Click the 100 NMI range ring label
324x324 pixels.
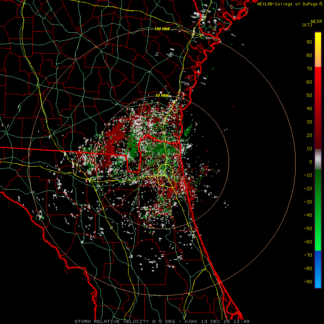pos(162,29)
